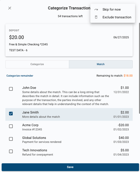Screen dimensions: 140x172
Task: Select the Global Solutions $40.00 row
Action: 69,140
